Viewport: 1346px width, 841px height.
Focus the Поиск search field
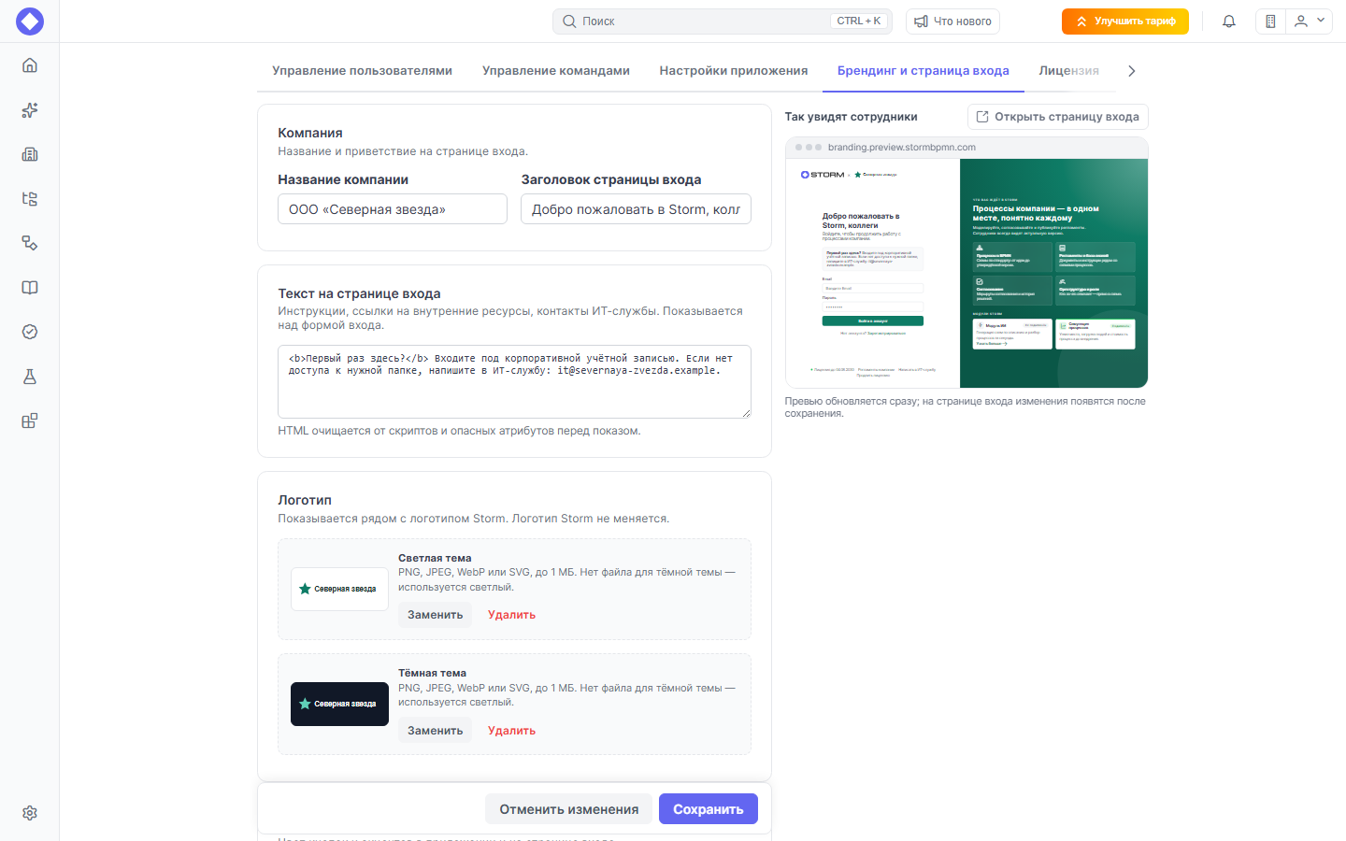[x=723, y=21]
